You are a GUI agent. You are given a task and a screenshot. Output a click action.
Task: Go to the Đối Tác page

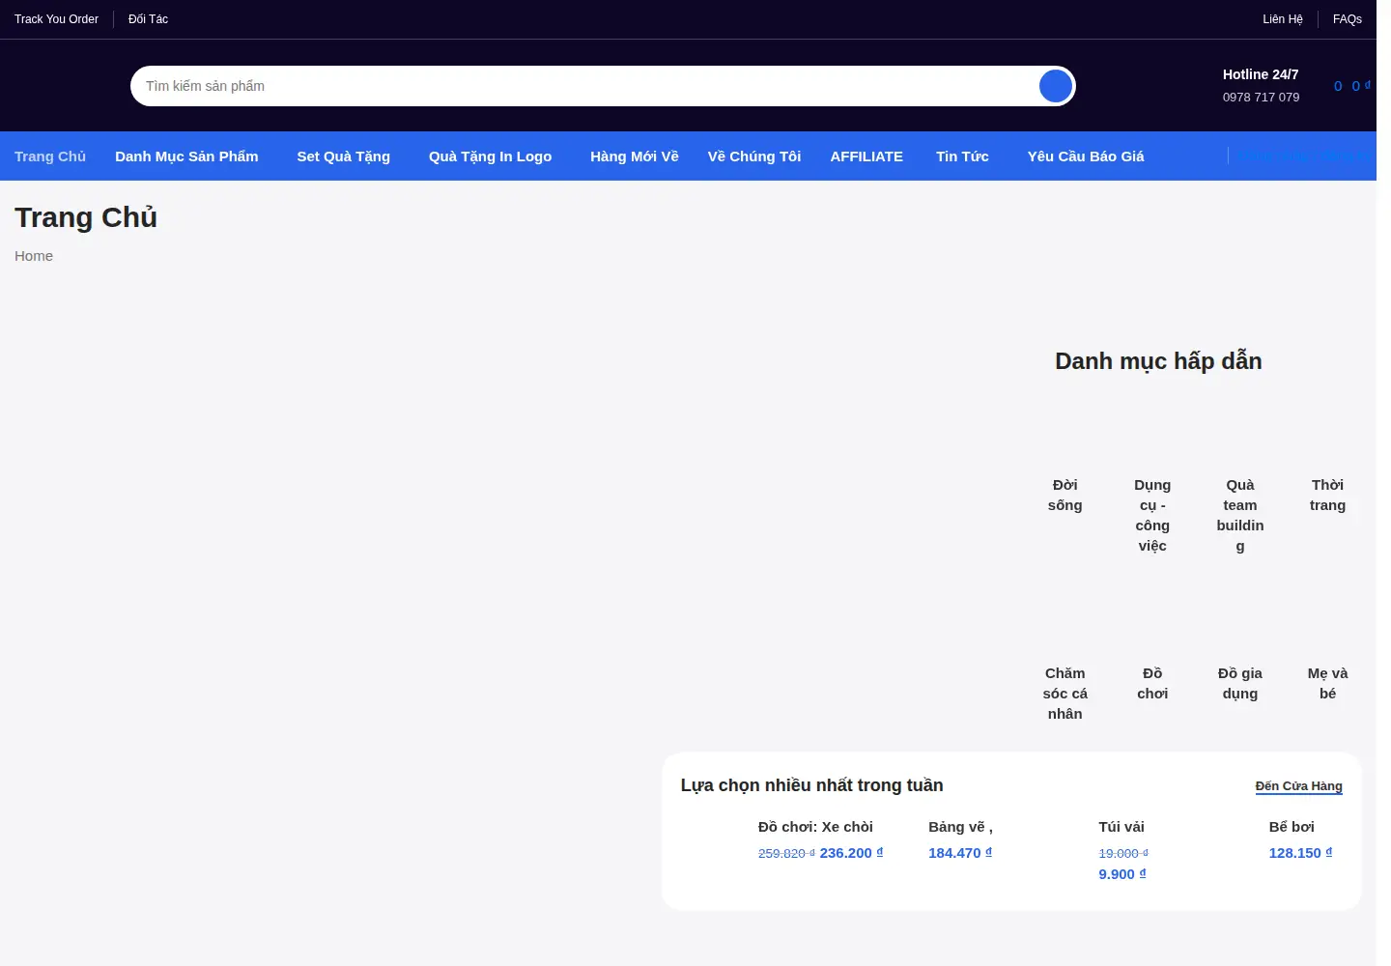(x=148, y=19)
